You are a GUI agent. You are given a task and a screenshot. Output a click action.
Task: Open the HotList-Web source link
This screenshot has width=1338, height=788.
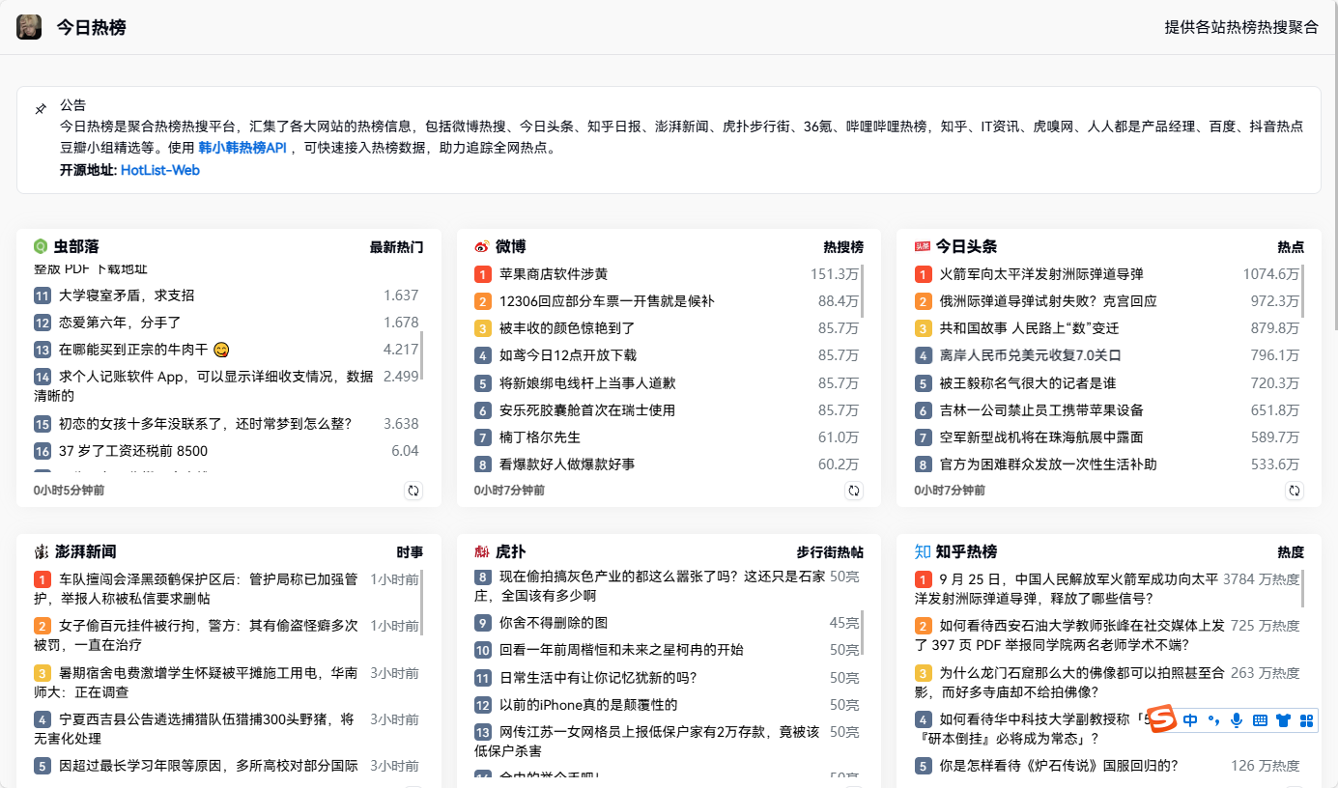click(x=160, y=170)
